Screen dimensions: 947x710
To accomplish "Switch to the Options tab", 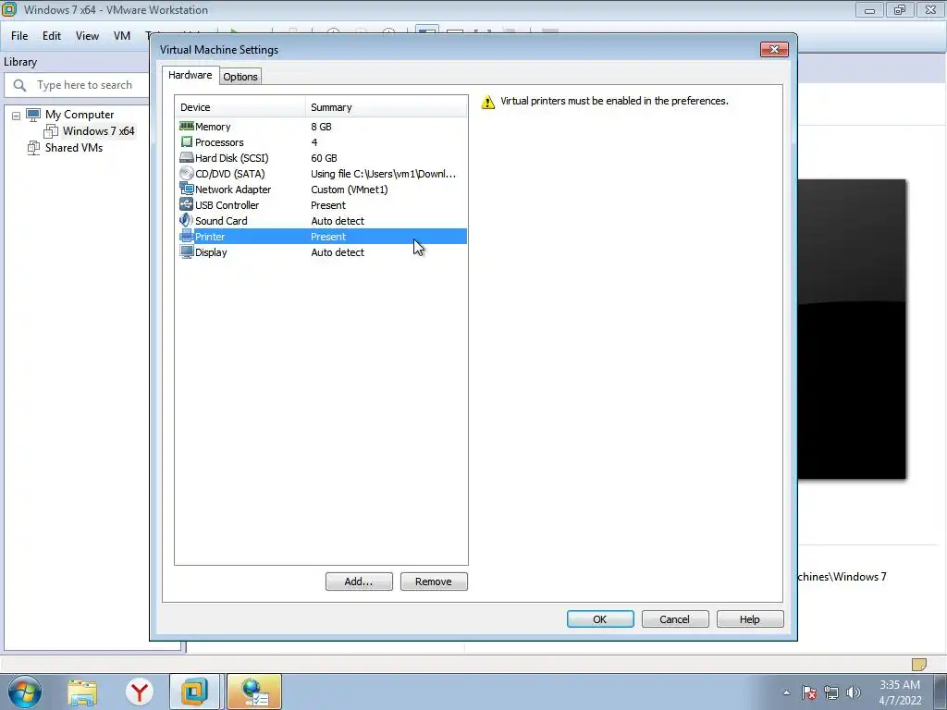I will [x=240, y=77].
